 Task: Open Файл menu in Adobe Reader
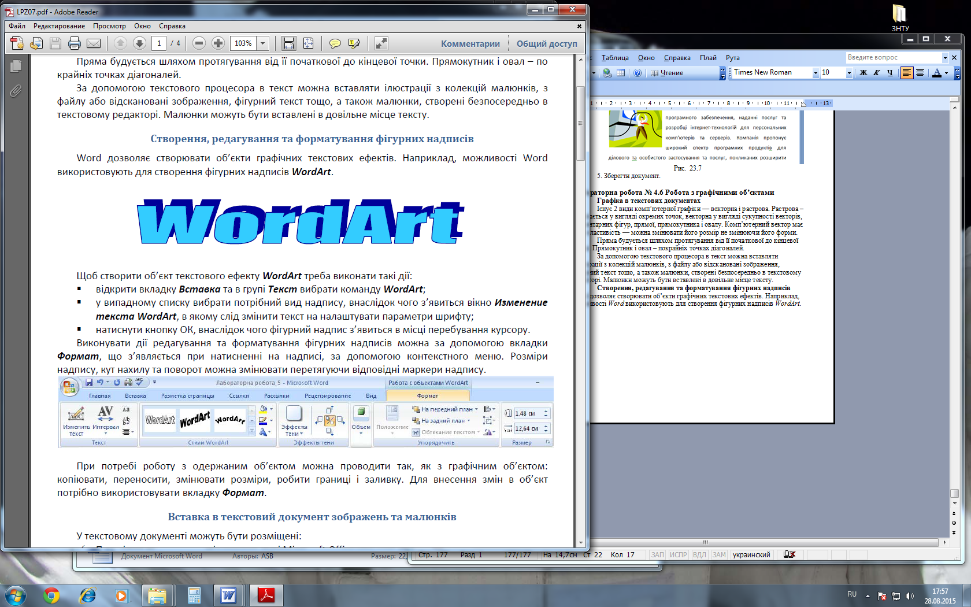(x=17, y=26)
